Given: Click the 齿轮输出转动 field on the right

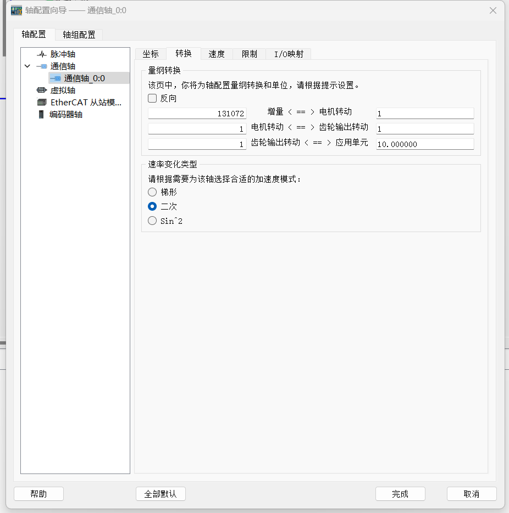Looking at the screenshot, I should point(425,129).
